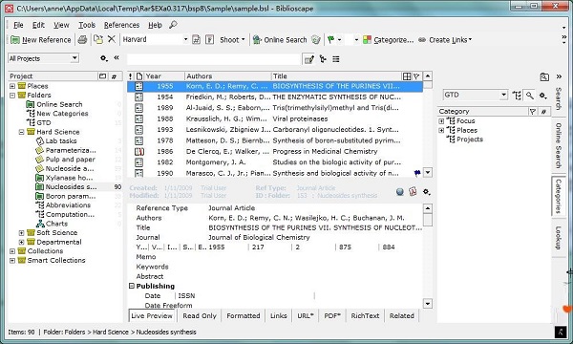
Task: Click the filter funnel icon in reference list header
Action: pos(416,76)
